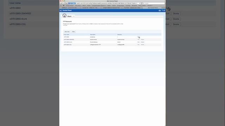The width and height of the screenshot is (225, 126).
Task: Open the News bookmarks folder dropdown
Action: pos(142,6)
